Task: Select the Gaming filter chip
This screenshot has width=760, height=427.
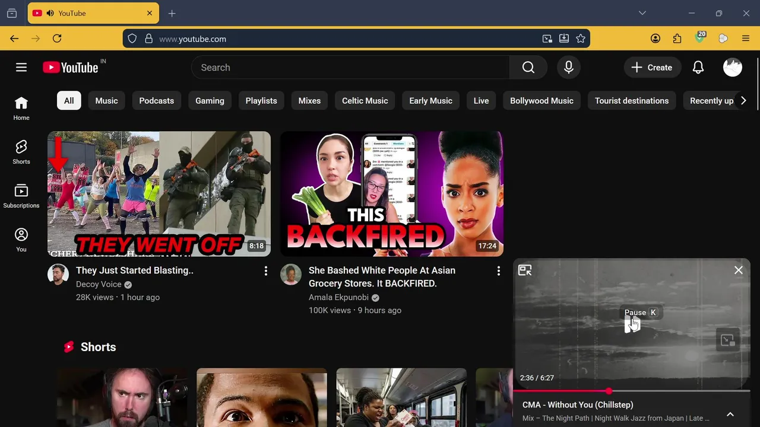Action: coord(210,101)
